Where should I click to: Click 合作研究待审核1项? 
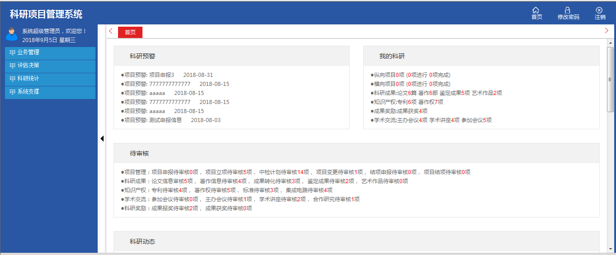336,199
